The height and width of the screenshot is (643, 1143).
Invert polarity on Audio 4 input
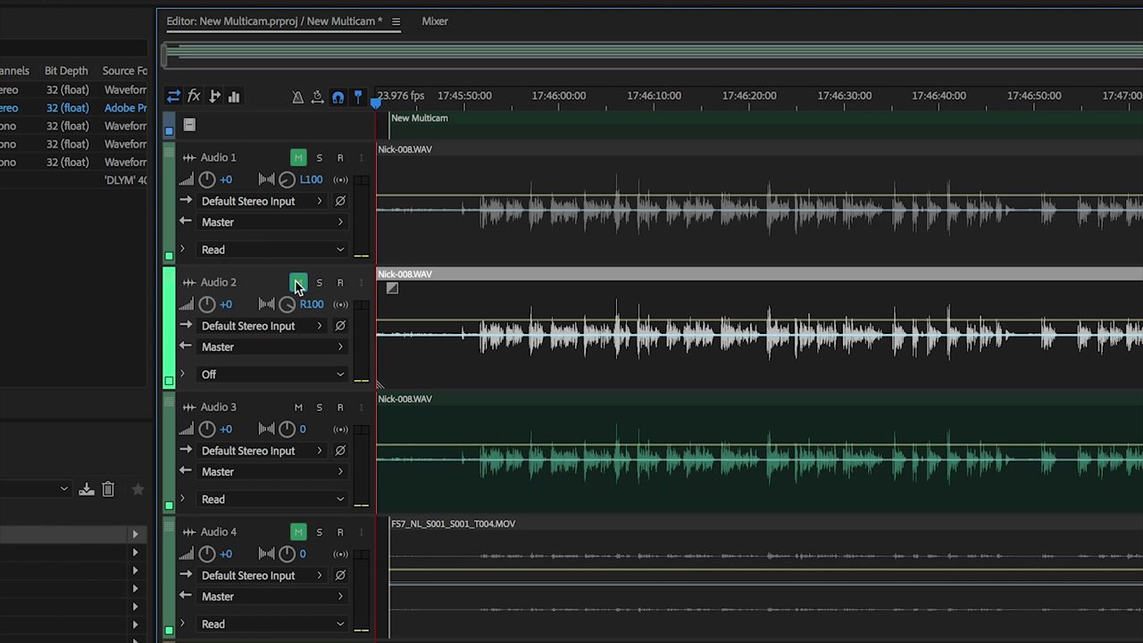coord(340,576)
